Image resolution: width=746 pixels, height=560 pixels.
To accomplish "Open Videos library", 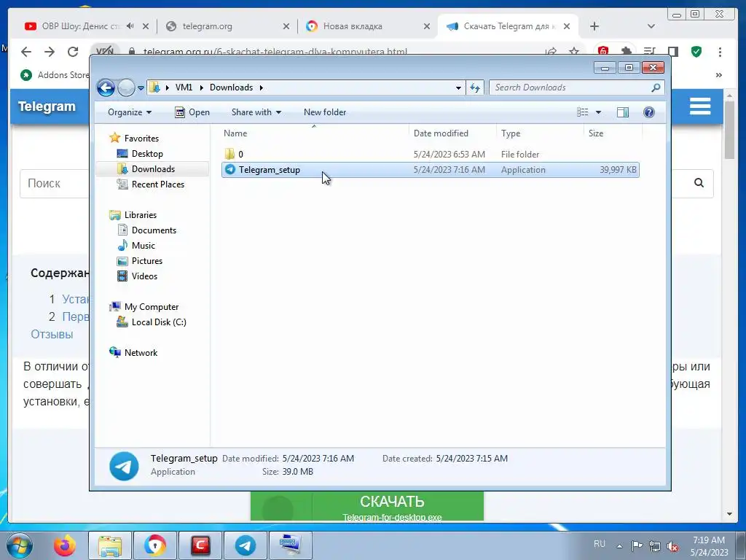I will (144, 276).
